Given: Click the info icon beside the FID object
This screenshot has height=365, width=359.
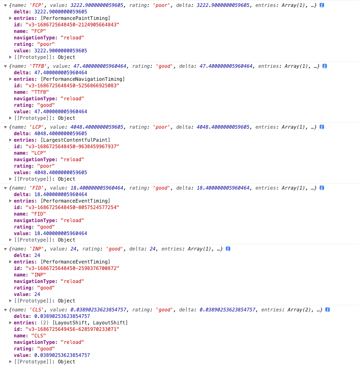Looking at the screenshot, I should (322, 188).
